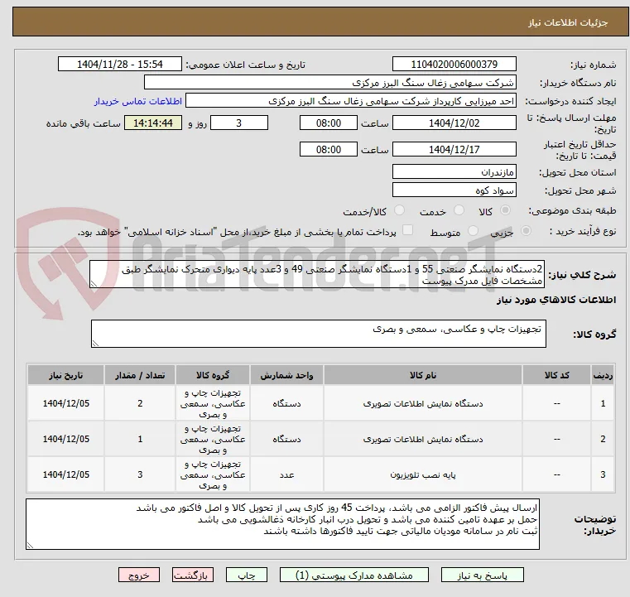Click the announcement date field 1404/11/28 - 15:54
630x597 pixels.
click(x=120, y=65)
